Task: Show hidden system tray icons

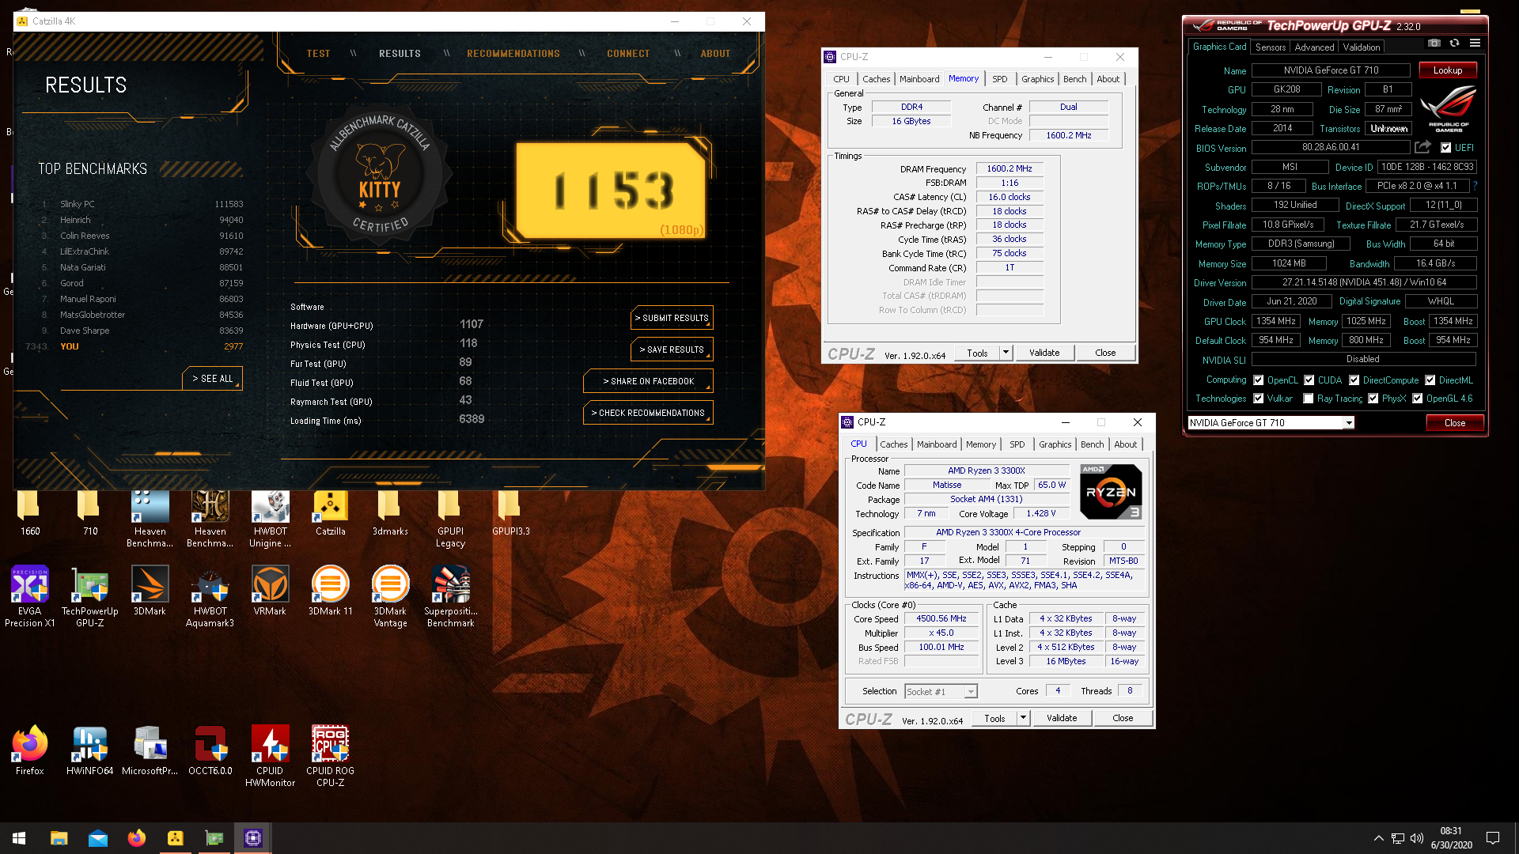Action: click(1378, 838)
